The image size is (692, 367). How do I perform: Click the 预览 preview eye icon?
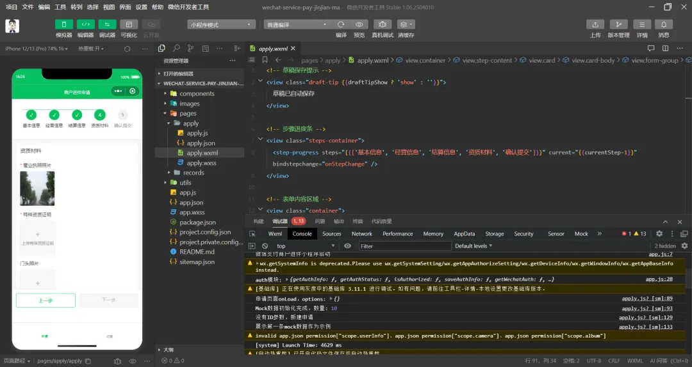pos(359,24)
